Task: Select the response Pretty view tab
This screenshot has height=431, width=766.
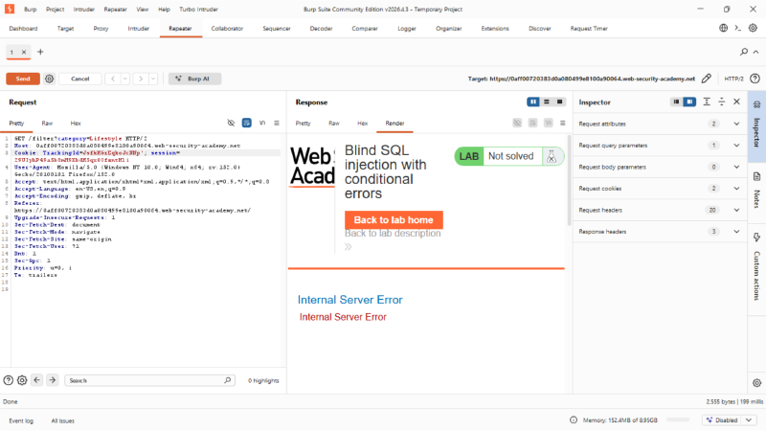Action: [x=303, y=124]
